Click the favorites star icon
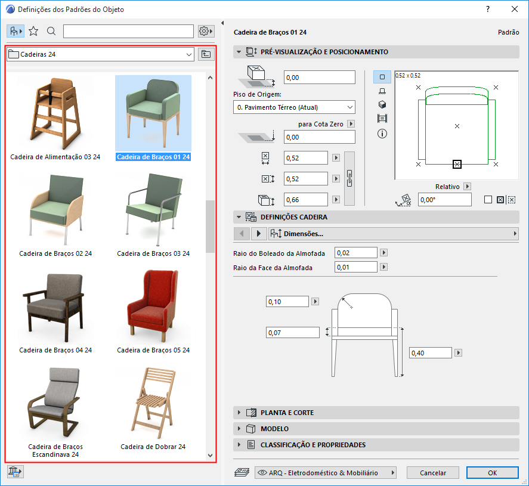The image size is (529, 486). (33, 31)
